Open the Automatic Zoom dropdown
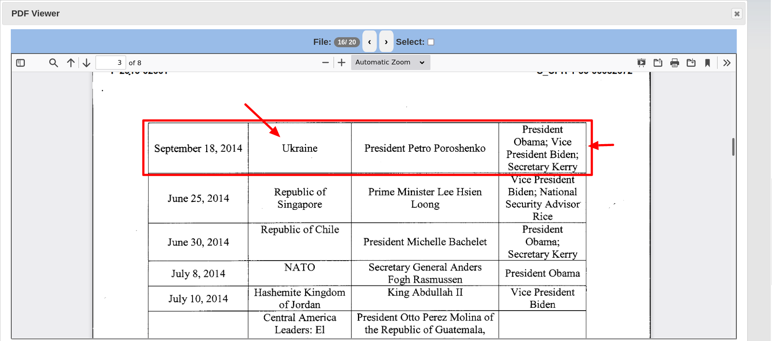 click(390, 62)
